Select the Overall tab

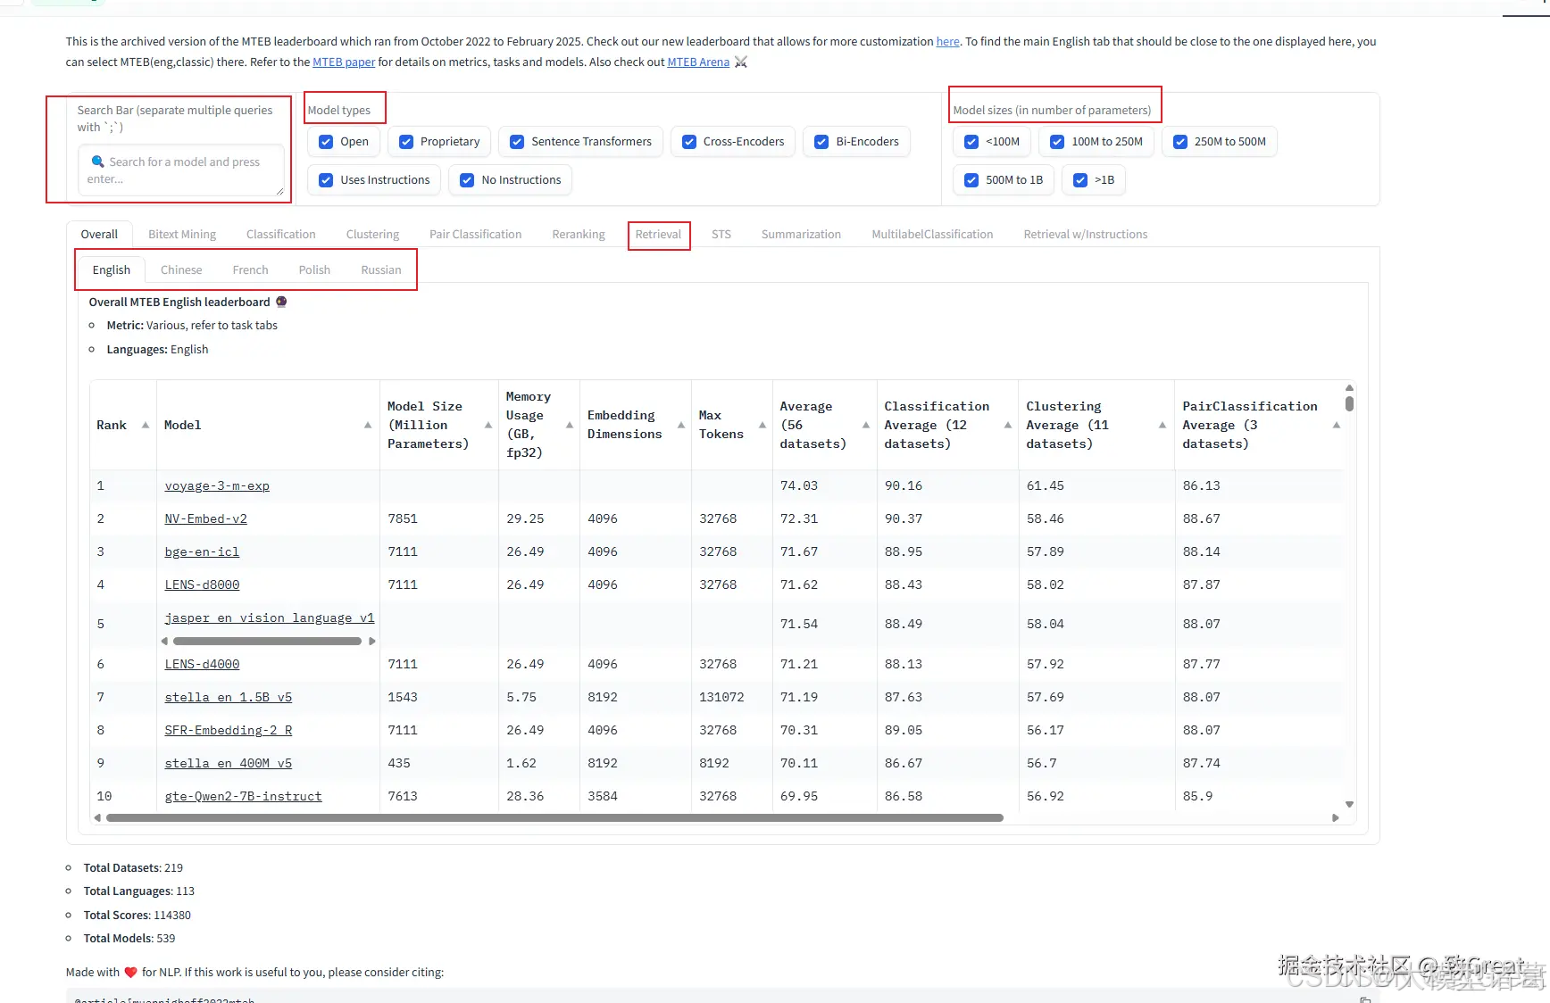[99, 235]
